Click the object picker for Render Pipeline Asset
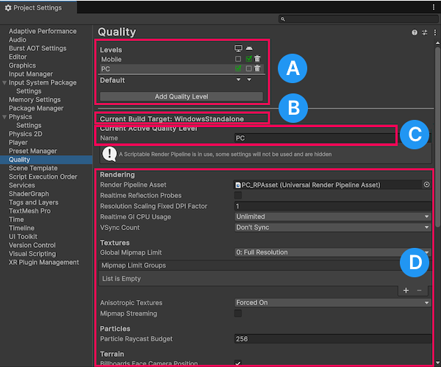441x367 pixels. [426, 185]
